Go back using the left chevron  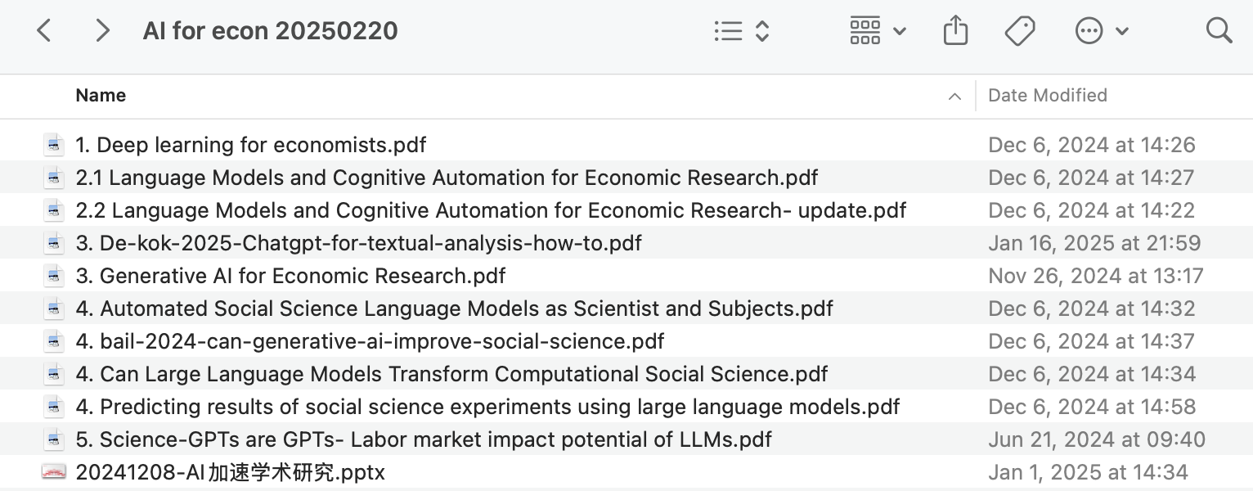(x=44, y=31)
